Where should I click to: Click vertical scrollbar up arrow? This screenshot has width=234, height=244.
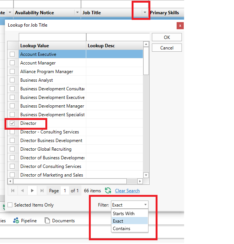(x=146, y=44)
